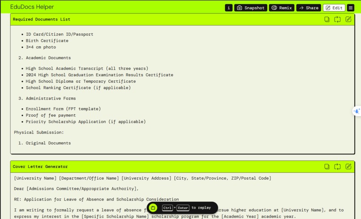The image size is (361, 219).
Task: Regenerate the Required Documents List card
Action: [x=337, y=19]
